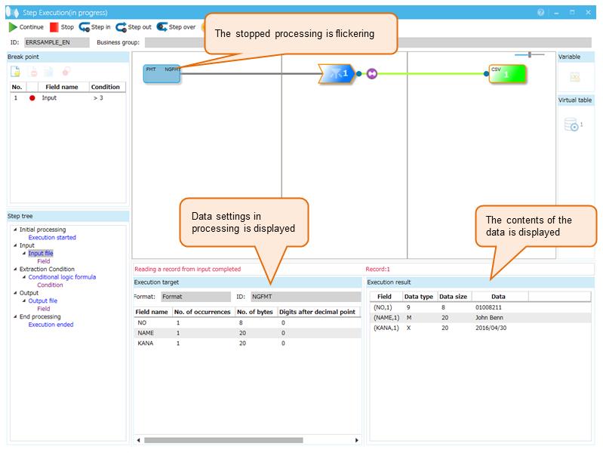Collapse the Output tree node
Image resolution: width=603 pixels, height=453 pixels.
(15, 293)
